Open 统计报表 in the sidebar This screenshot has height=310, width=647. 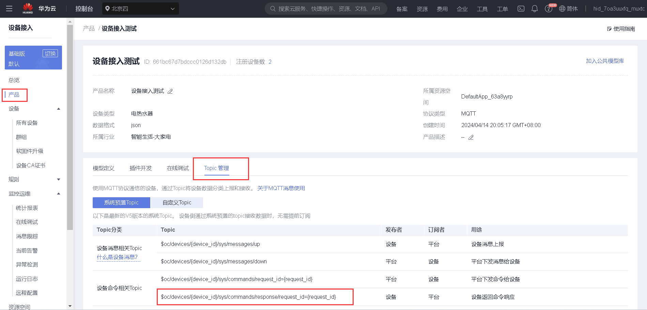pyautogui.click(x=27, y=208)
